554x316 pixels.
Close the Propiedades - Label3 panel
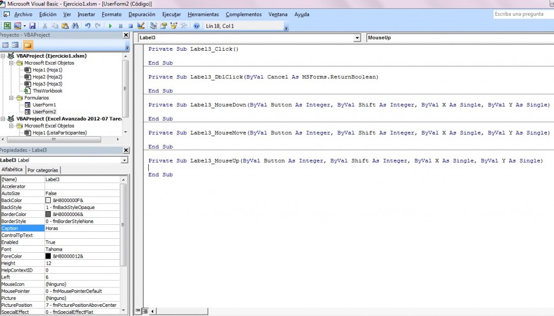point(126,150)
